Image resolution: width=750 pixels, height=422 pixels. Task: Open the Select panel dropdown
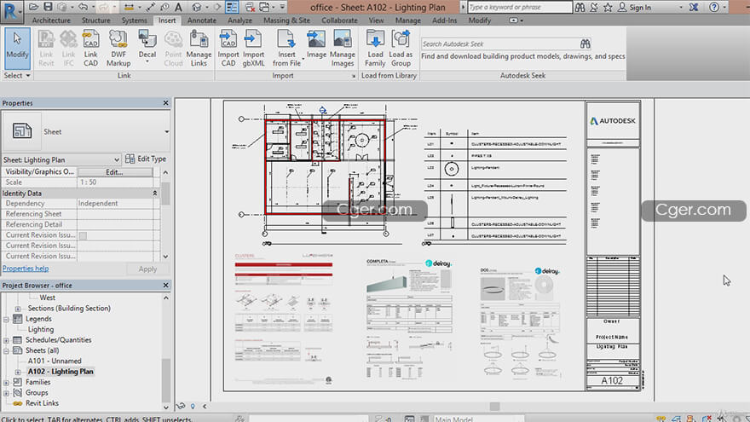pos(17,76)
